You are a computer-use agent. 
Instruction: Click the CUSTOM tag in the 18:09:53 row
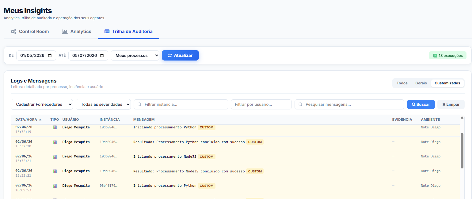207,186
